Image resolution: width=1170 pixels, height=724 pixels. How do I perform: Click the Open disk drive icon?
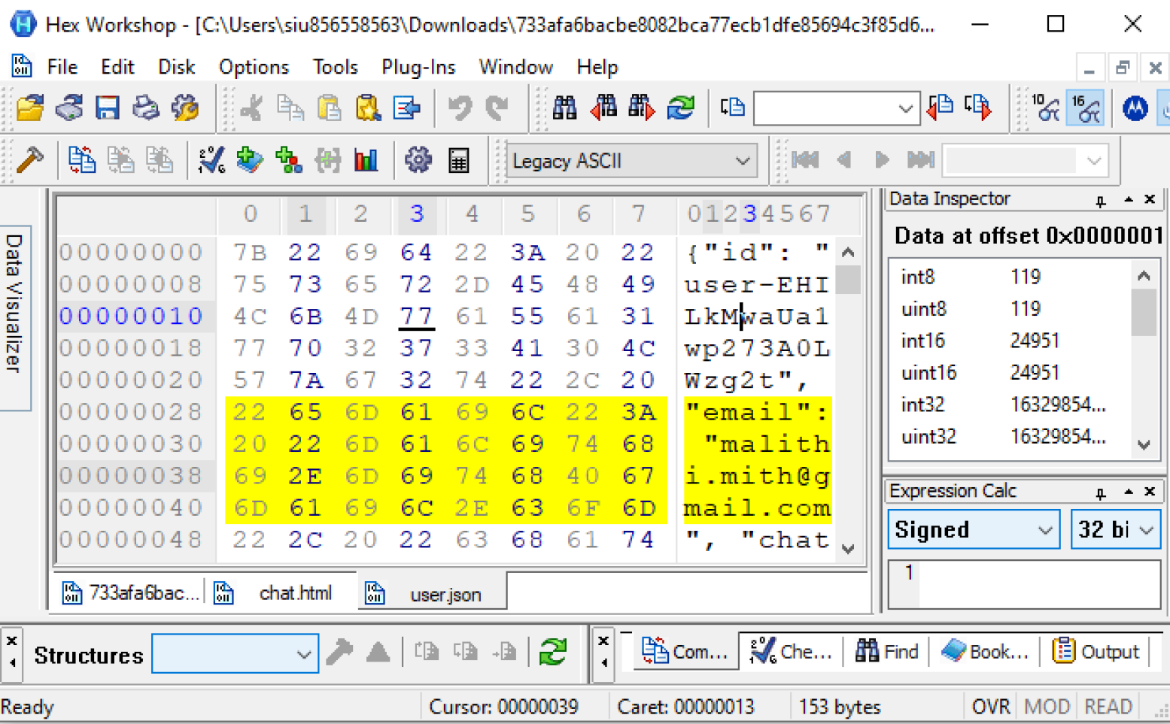click(x=69, y=108)
